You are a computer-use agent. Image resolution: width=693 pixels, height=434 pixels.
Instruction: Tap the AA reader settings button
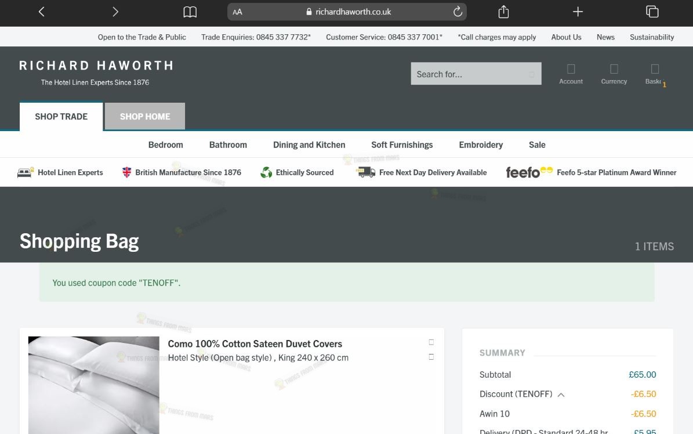click(237, 12)
